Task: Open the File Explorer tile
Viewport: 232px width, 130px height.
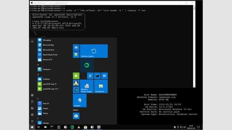Action: click(101, 87)
